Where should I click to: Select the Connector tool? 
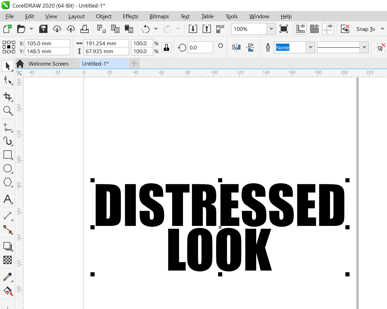click(8, 229)
